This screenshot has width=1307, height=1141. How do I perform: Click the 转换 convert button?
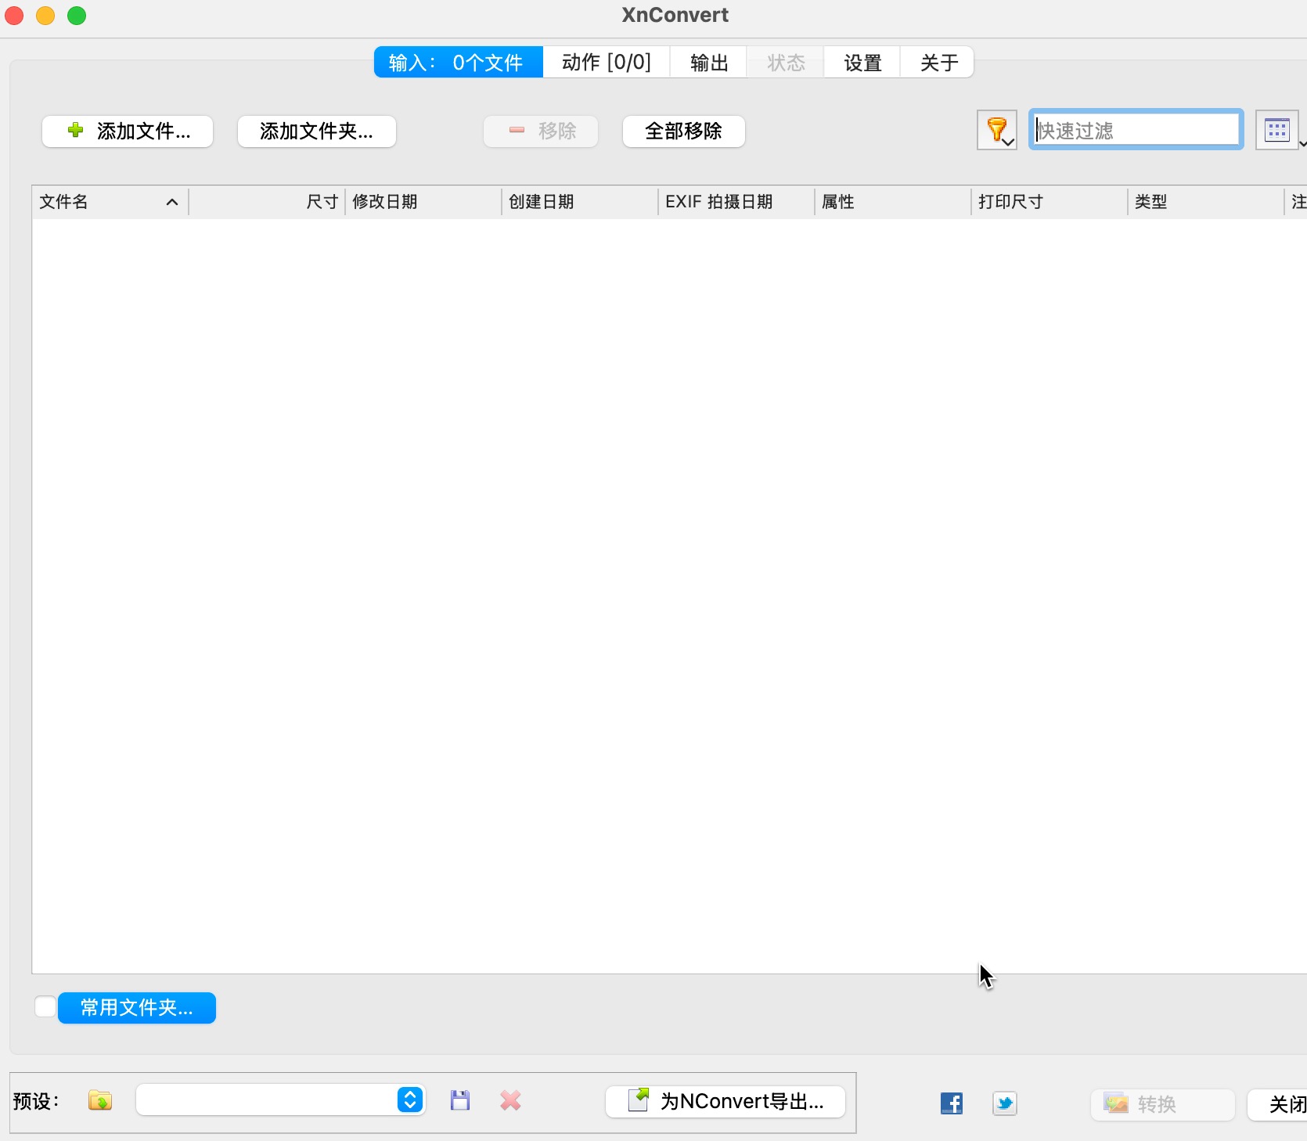point(1163,1104)
